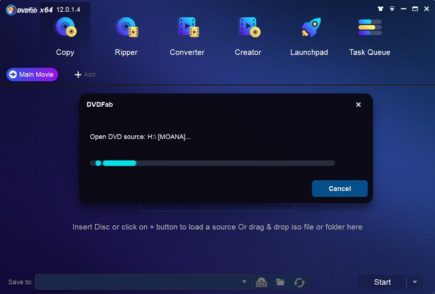The width and height of the screenshot is (435, 294).
Task: Click the refresh arrows icon
Action: point(299,282)
